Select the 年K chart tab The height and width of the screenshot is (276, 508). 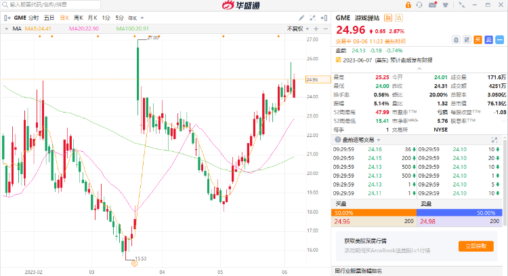(x=133, y=18)
